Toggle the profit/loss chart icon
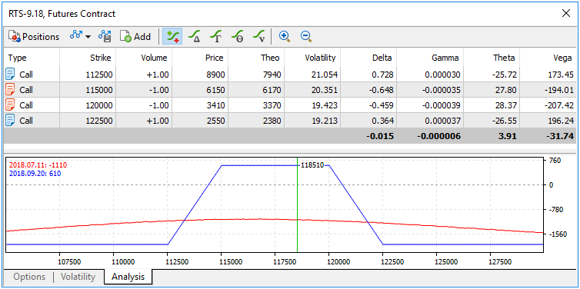 172,36
